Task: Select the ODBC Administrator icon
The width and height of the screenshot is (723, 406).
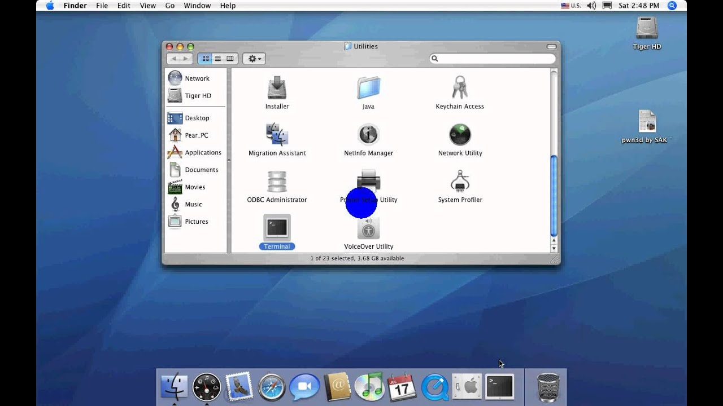Action: (x=277, y=182)
